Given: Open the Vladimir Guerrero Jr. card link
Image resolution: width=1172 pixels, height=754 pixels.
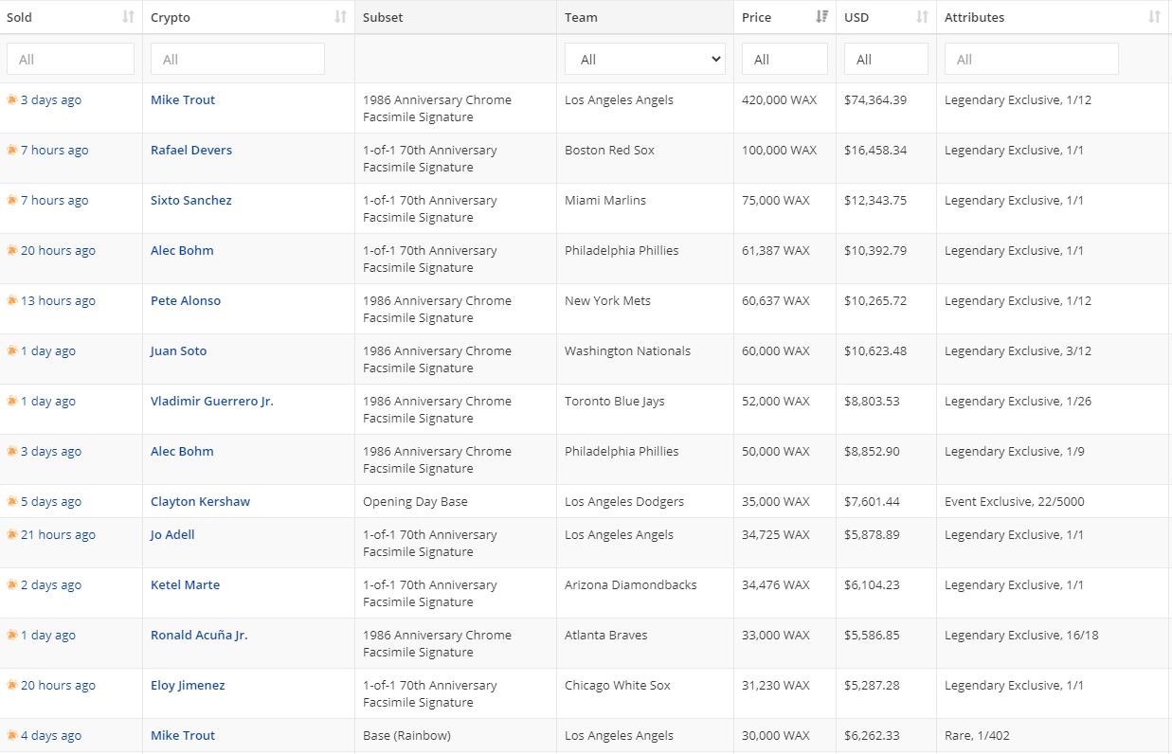Looking at the screenshot, I should (212, 401).
